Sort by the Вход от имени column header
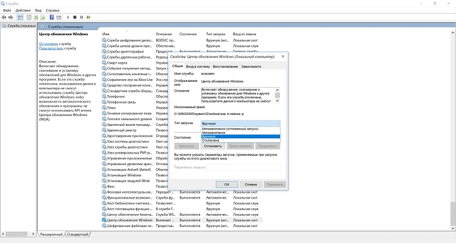The width and height of the screenshot is (456, 243). point(245,34)
